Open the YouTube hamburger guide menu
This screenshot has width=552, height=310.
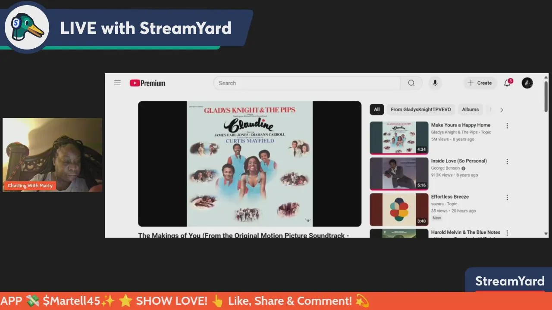pyautogui.click(x=117, y=83)
